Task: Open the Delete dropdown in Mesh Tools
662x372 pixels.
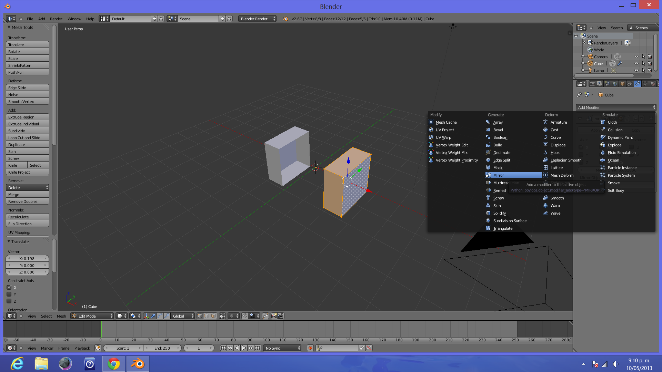Action: click(x=28, y=188)
